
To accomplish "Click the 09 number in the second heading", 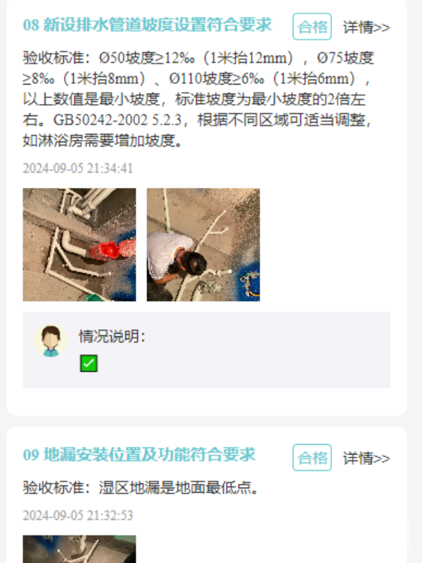I will click(31, 455).
